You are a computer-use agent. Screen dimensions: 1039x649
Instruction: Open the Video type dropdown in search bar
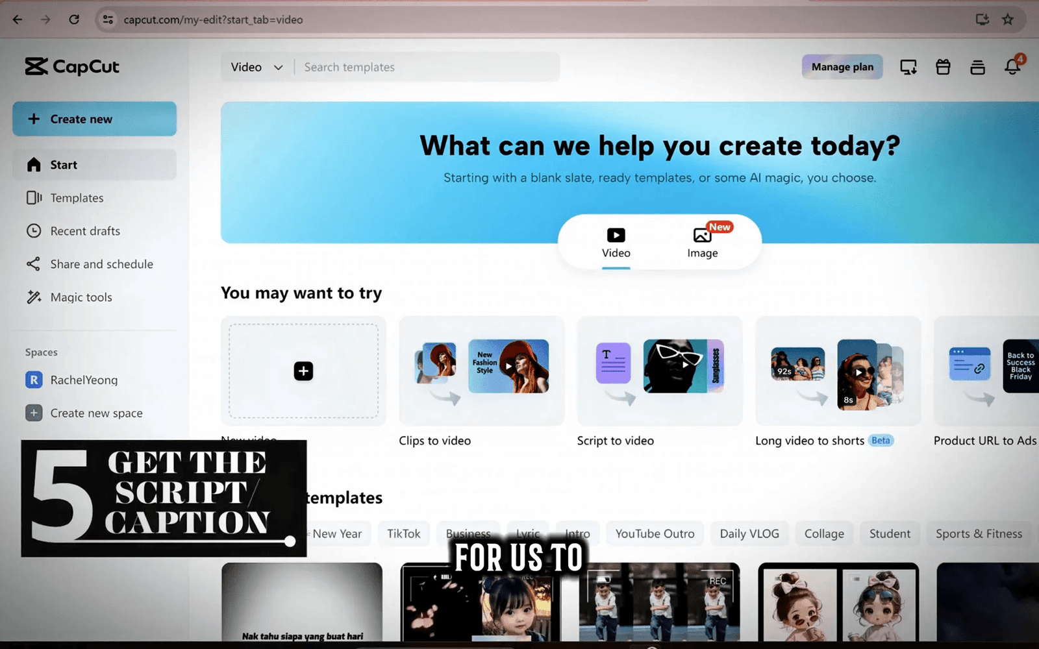[257, 67]
